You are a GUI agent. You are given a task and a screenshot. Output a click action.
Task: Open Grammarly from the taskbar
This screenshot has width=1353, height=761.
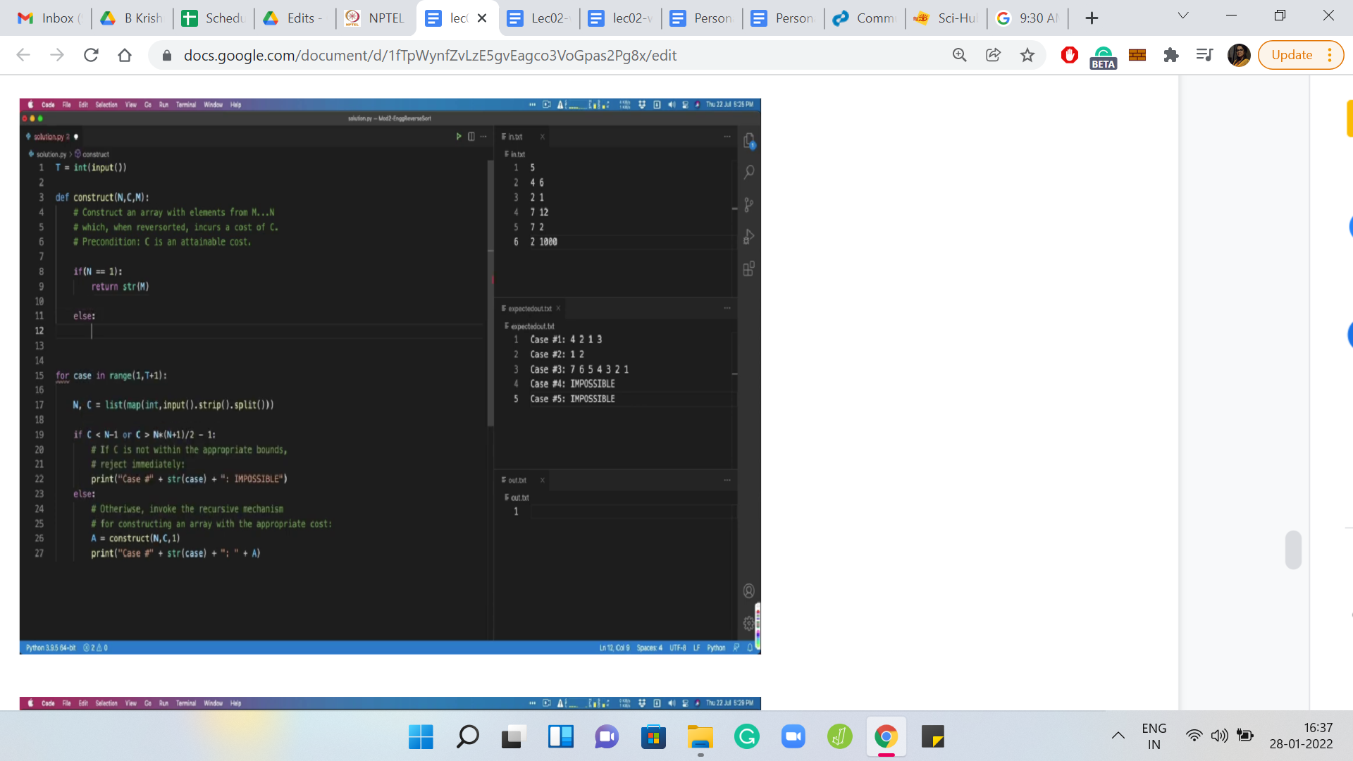tap(746, 737)
